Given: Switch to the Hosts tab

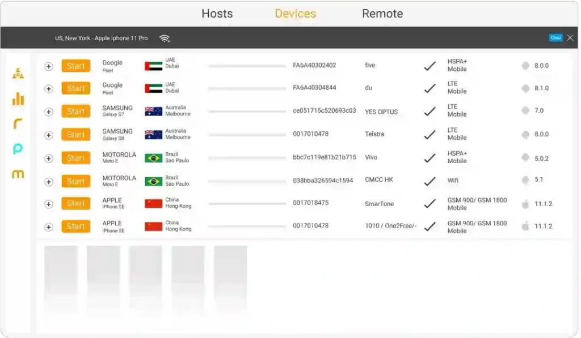Looking at the screenshot, I should 217,14.
